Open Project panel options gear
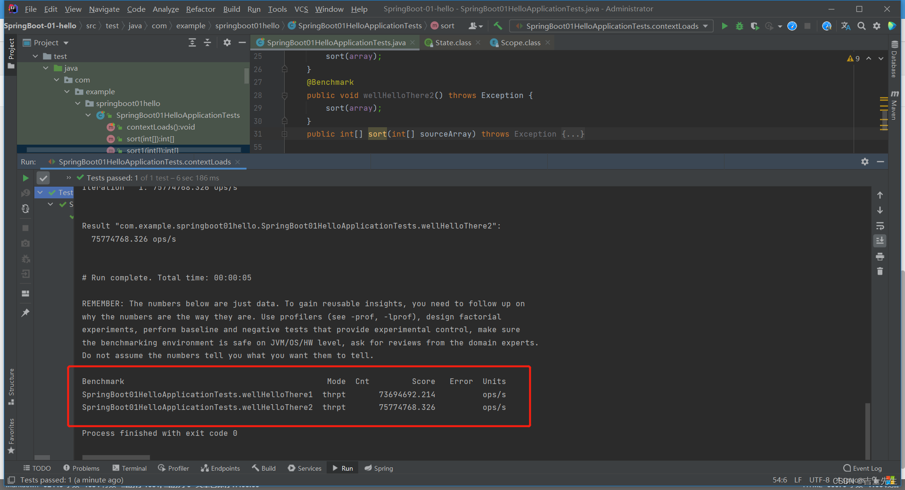905x490 pixels. pyautogui.click(x=227, y=43)
